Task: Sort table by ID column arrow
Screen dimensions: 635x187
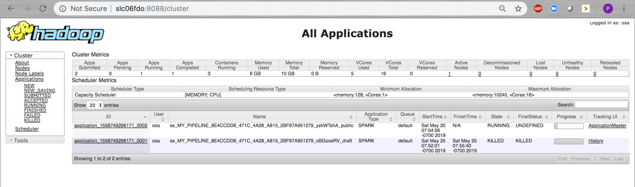Action: pyautogui.click(x=145, y=117)
